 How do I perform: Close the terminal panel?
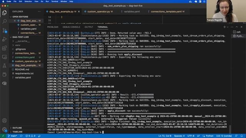click(x=241, y=27)
